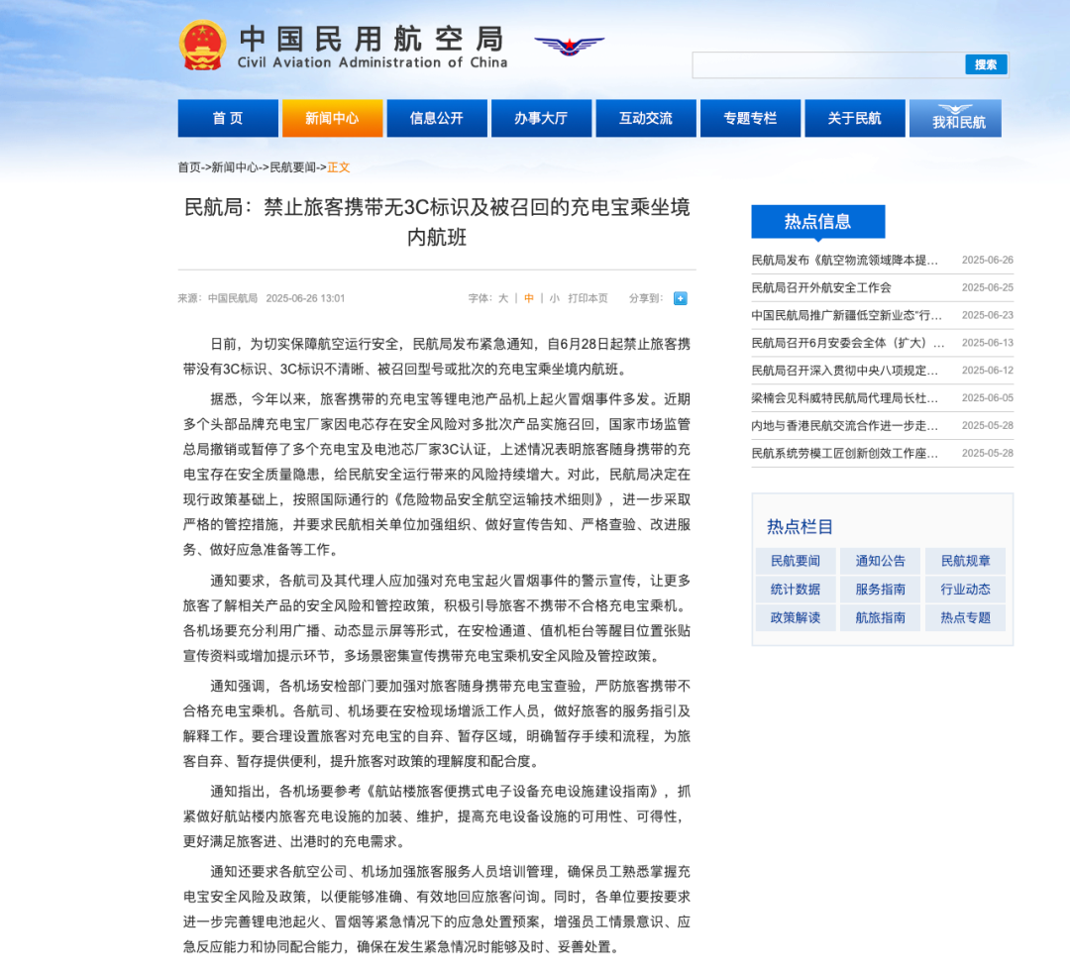This screenshot has width=1070, height=975.
Task: Open the 首页 navigation tab
Action: coord(228,118)
